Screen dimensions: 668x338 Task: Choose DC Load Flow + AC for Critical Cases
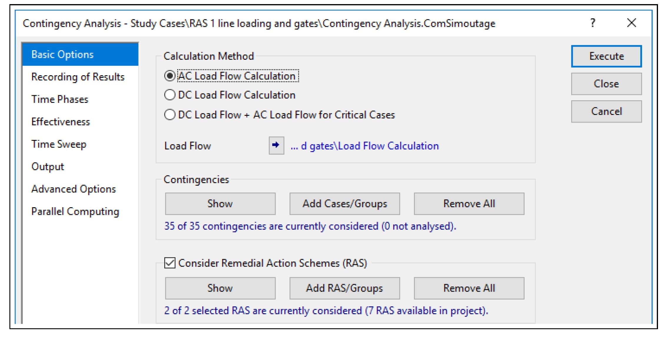[x=170, y=115]
